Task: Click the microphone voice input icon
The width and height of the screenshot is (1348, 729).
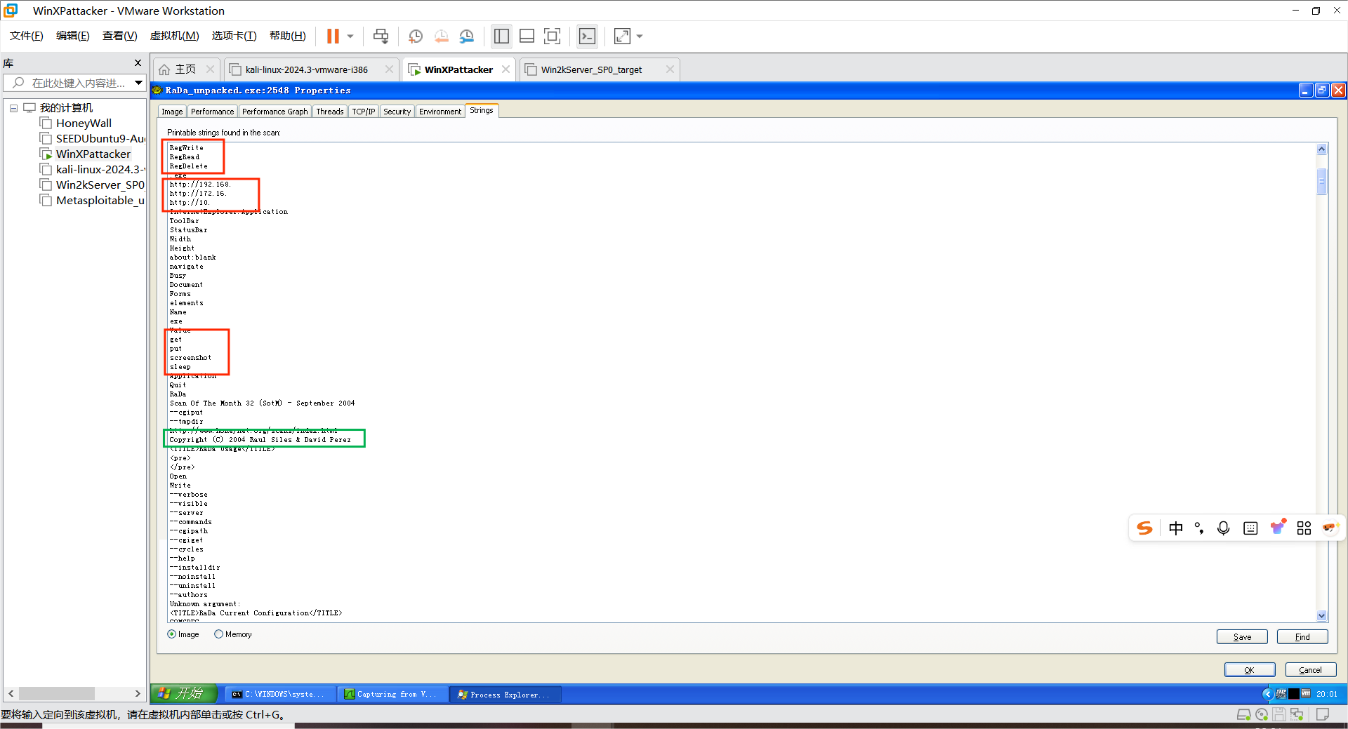Action: coord(1223,528)
